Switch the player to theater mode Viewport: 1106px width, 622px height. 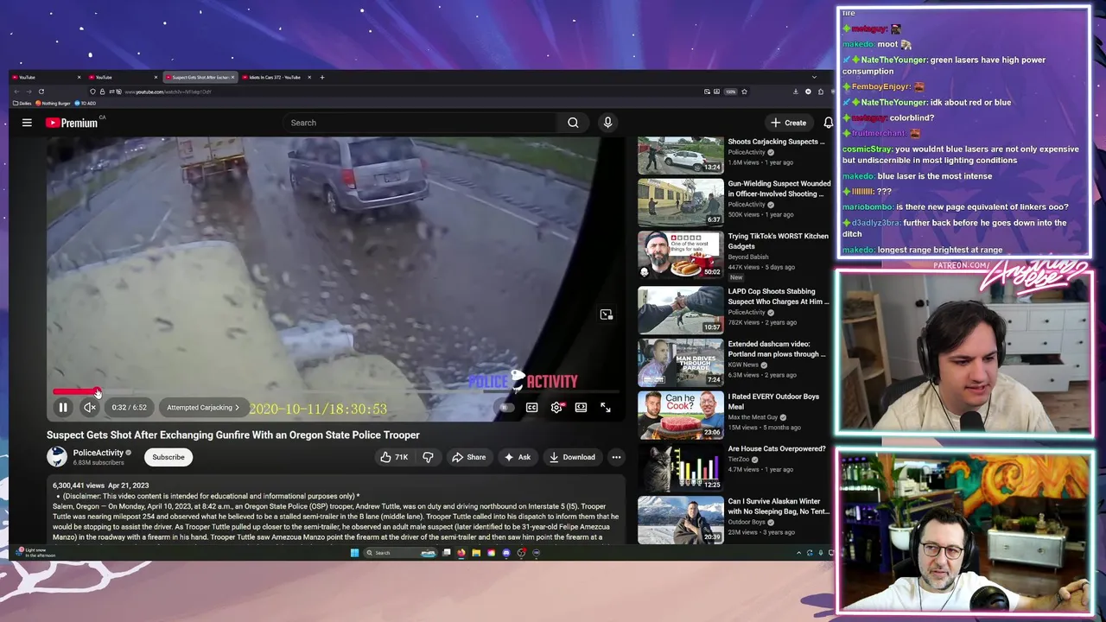(581, 408)
